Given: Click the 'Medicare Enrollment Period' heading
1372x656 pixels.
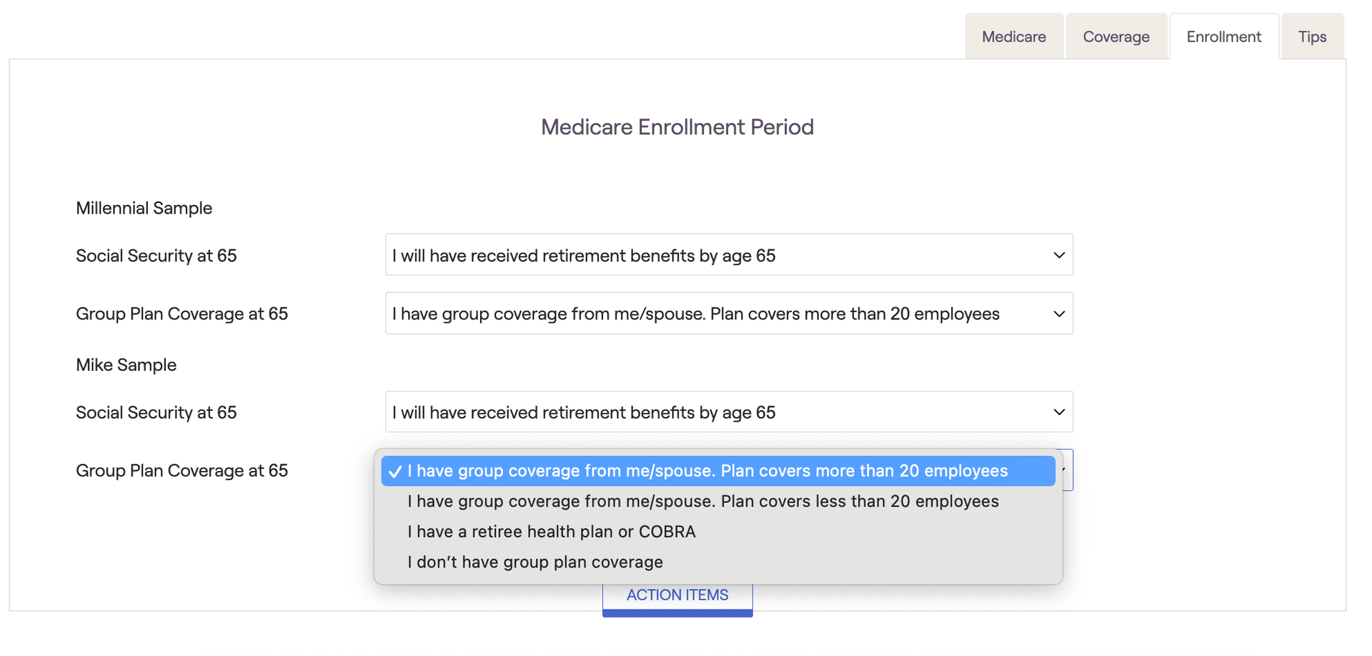Looking at the screenshot, I should pos(677,127).
